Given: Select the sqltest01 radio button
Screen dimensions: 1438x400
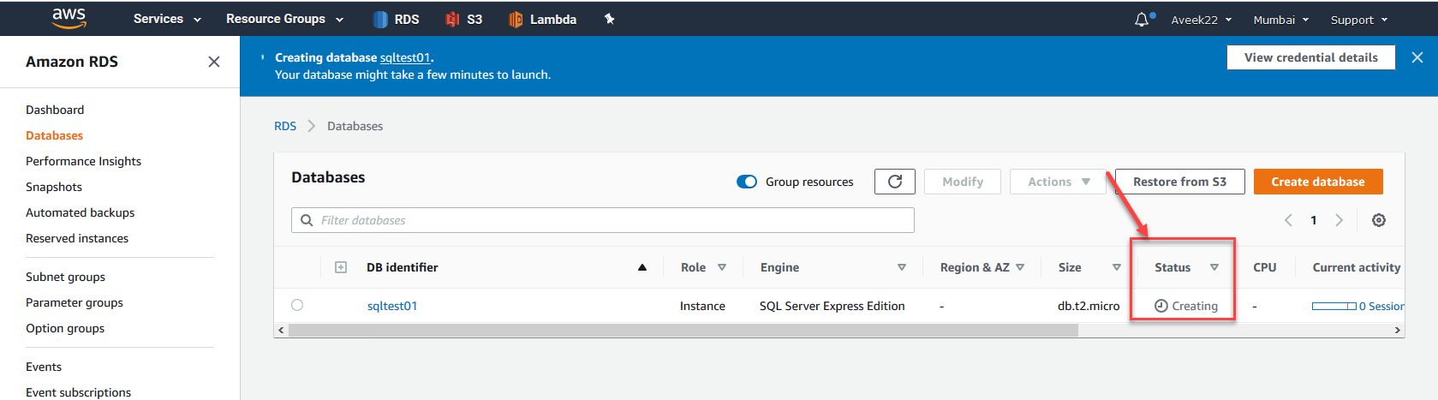Looking at the screenshot, I should coord(297,305).
